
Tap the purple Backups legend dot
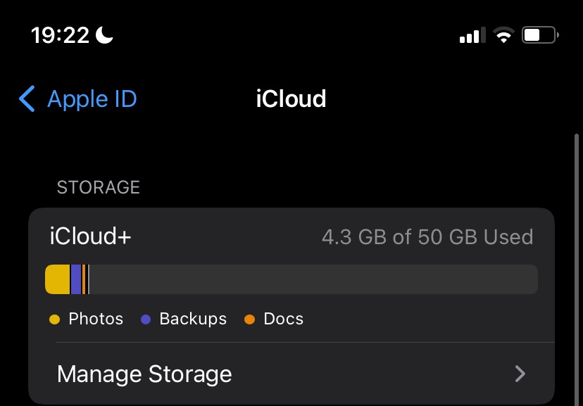146,319
